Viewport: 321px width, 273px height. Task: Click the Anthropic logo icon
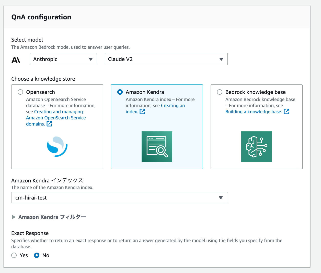point(16,59)
